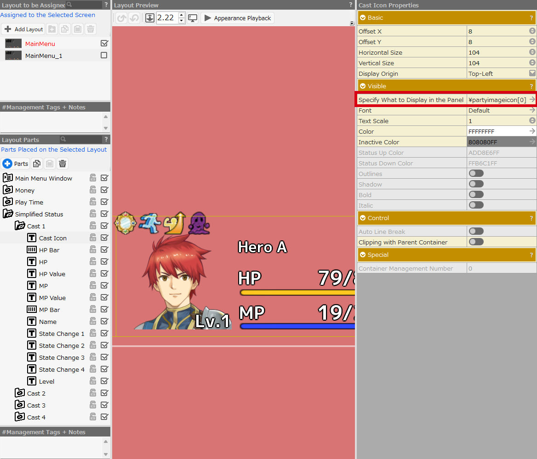Click the Add Layout button
This screenshot has height=459, width=537.
[23, 29]
